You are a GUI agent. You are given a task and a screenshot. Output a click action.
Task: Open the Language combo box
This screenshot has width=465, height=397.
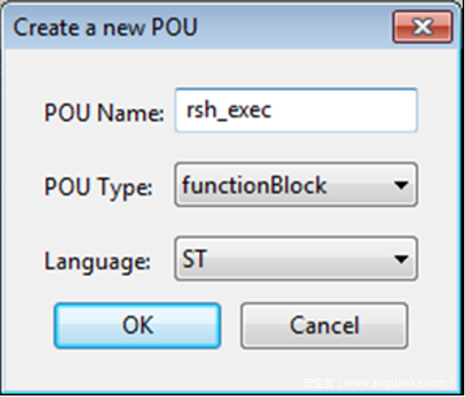coord(296,259)
